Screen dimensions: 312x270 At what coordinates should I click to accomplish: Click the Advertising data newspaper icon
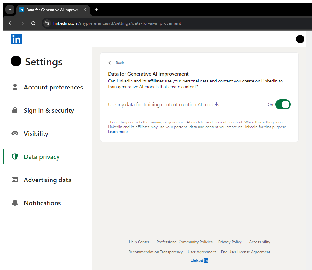point(15,180)
